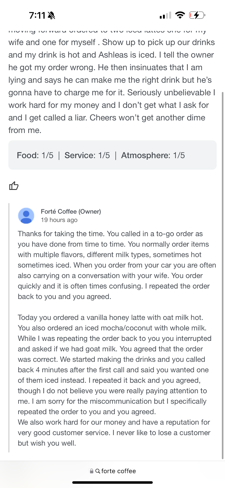Tap the Forté Coffee owner avatar
The height and width of the screenshot is (488, 225).
click(26, 216)
